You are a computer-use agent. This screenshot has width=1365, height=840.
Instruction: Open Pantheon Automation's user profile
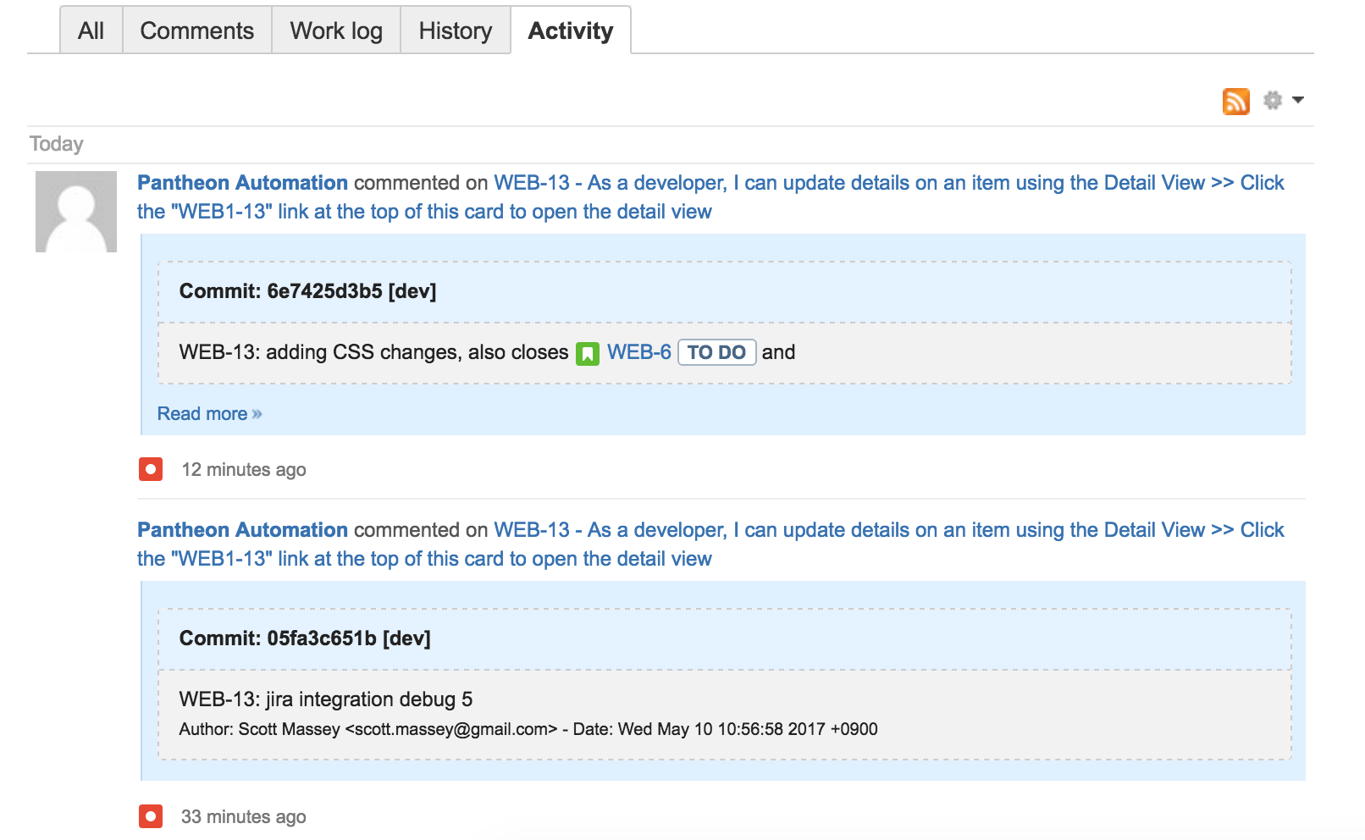(x=242, y=182)
